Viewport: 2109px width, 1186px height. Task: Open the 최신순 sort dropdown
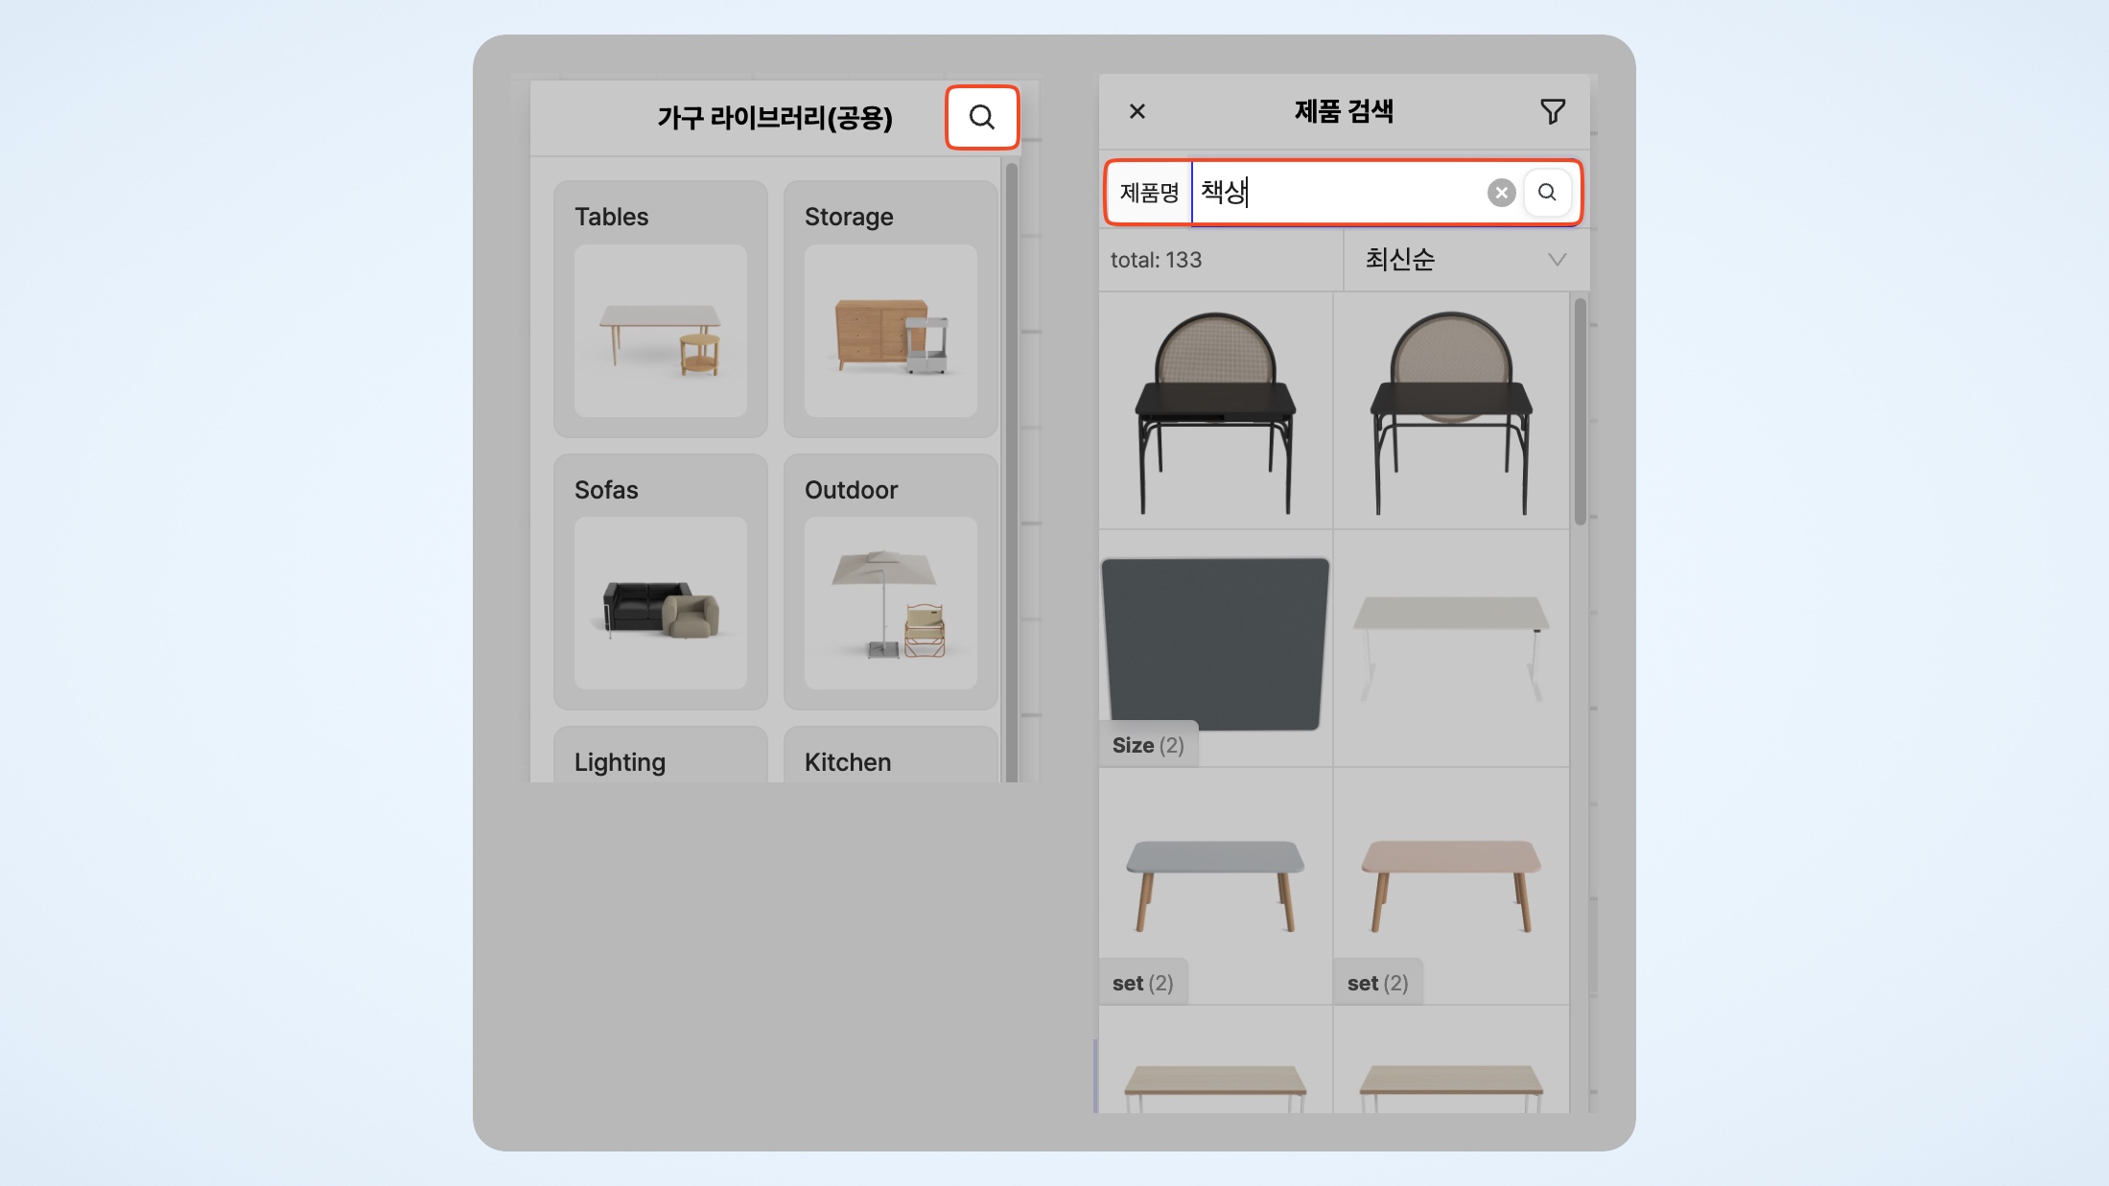tap(1466, 260)
